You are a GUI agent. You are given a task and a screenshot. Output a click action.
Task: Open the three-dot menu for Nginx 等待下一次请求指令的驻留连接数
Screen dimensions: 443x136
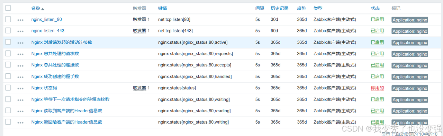20,100
